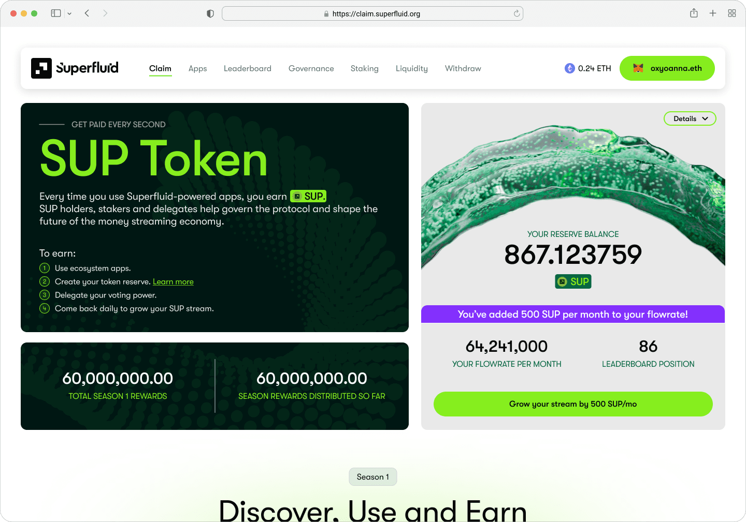Focus the address bar URL field

[372, 13]
